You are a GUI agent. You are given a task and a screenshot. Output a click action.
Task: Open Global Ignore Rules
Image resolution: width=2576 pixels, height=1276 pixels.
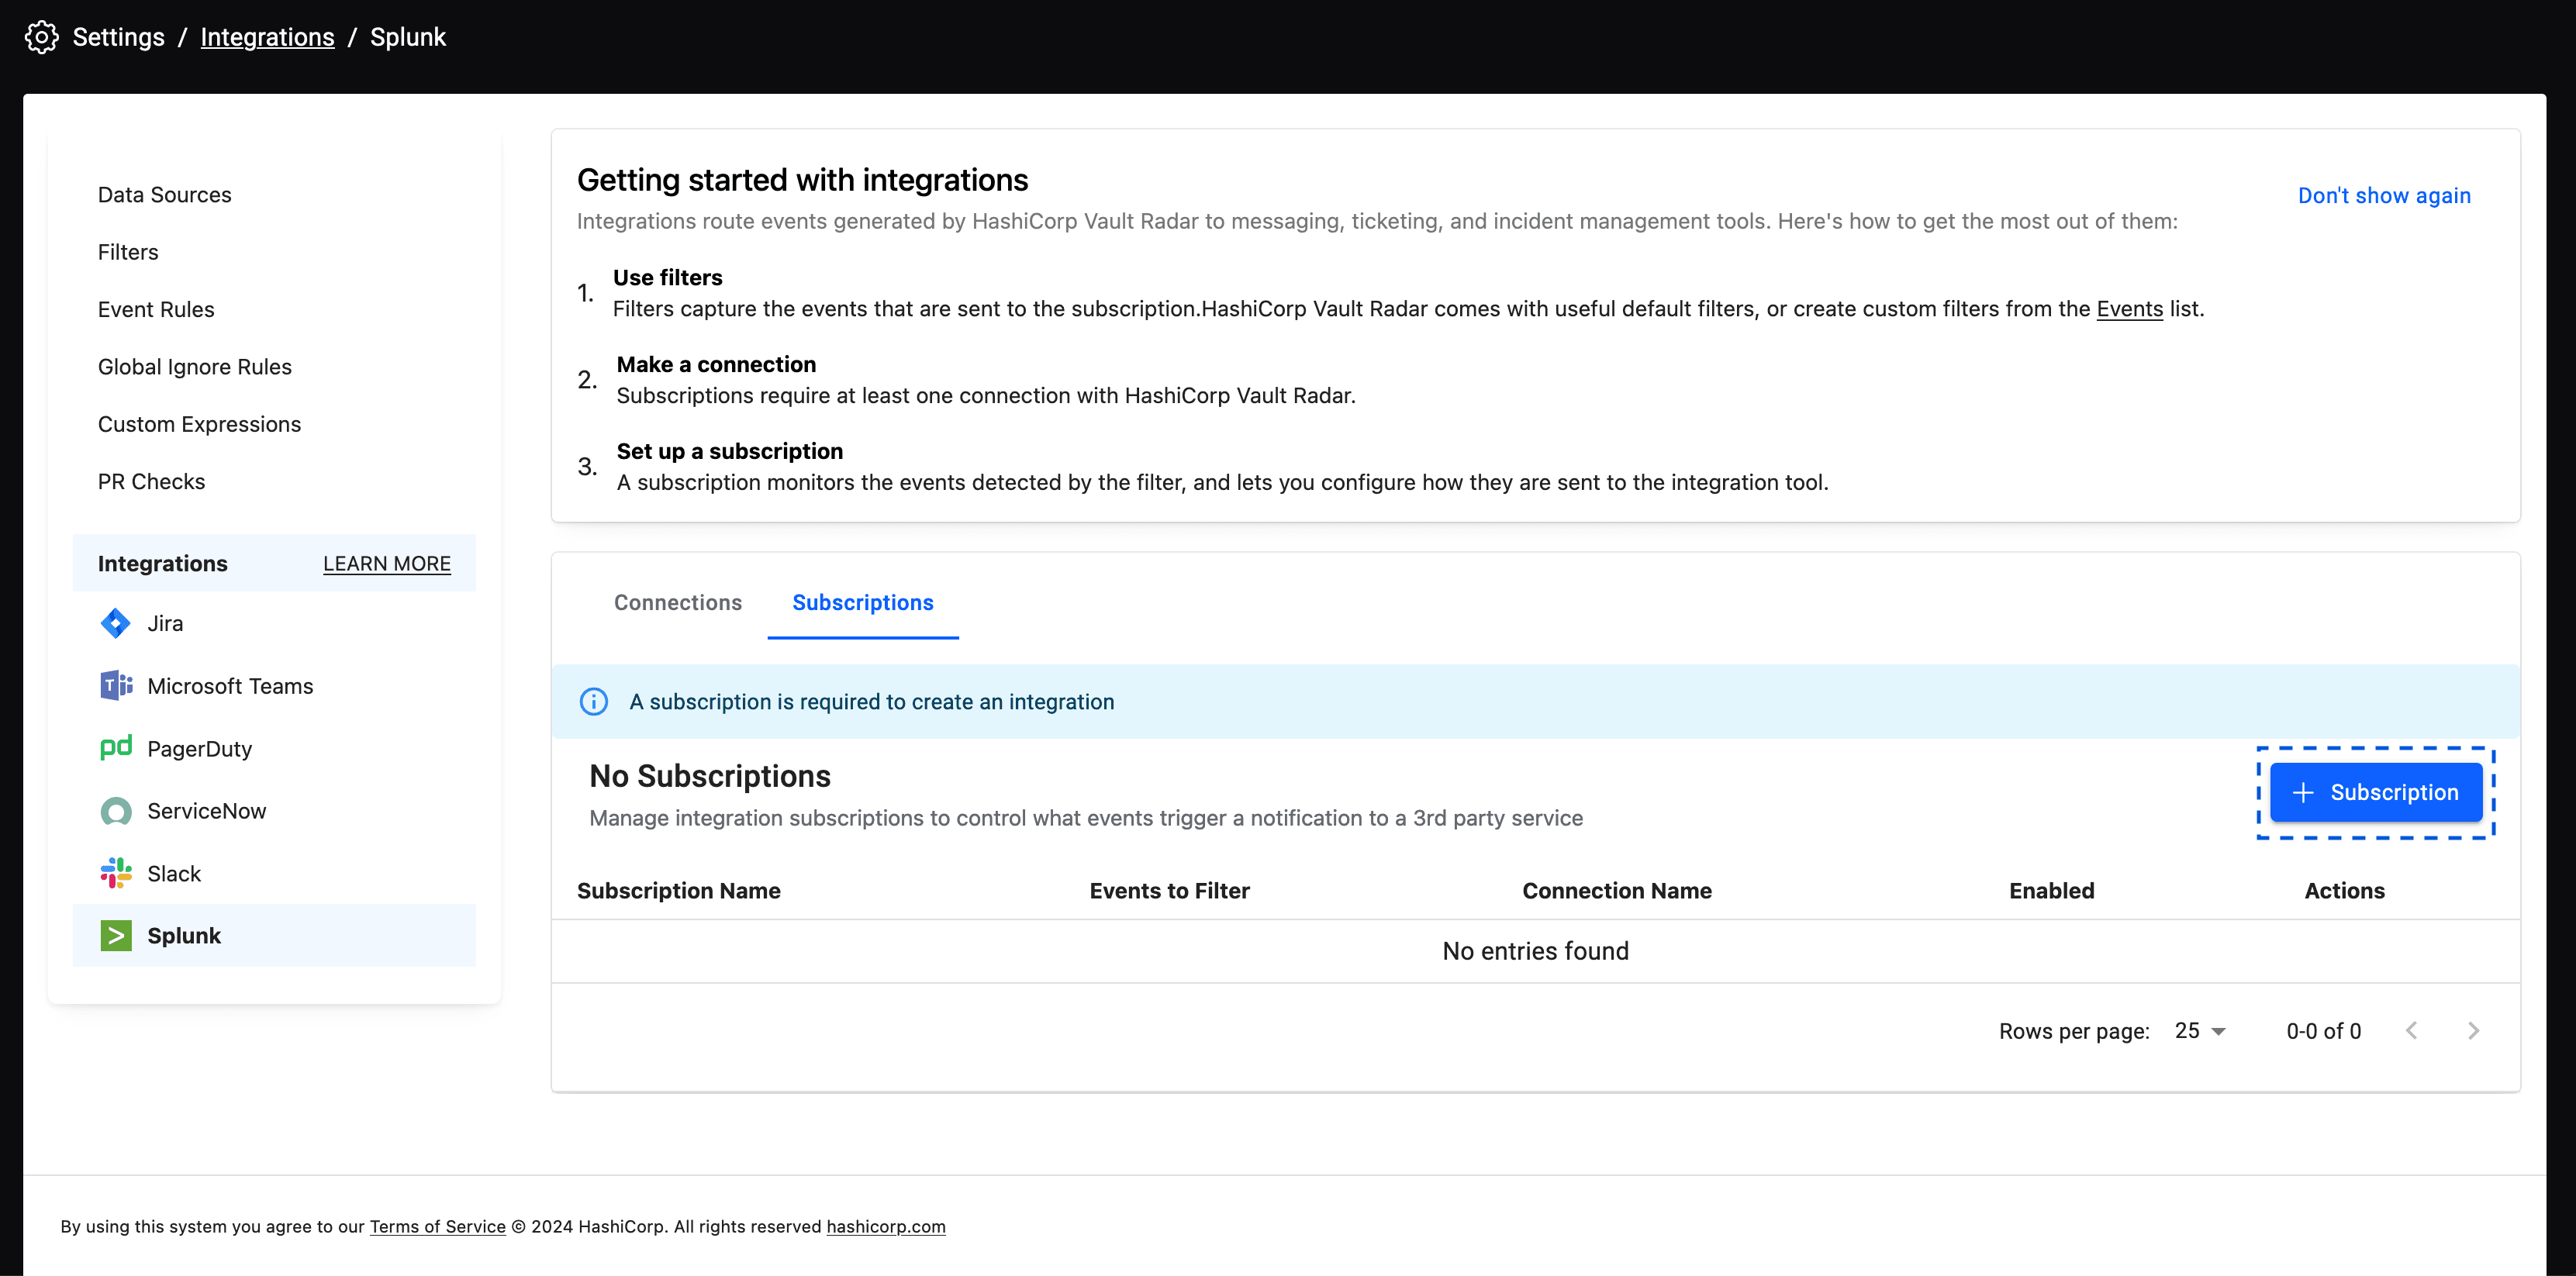195,367
